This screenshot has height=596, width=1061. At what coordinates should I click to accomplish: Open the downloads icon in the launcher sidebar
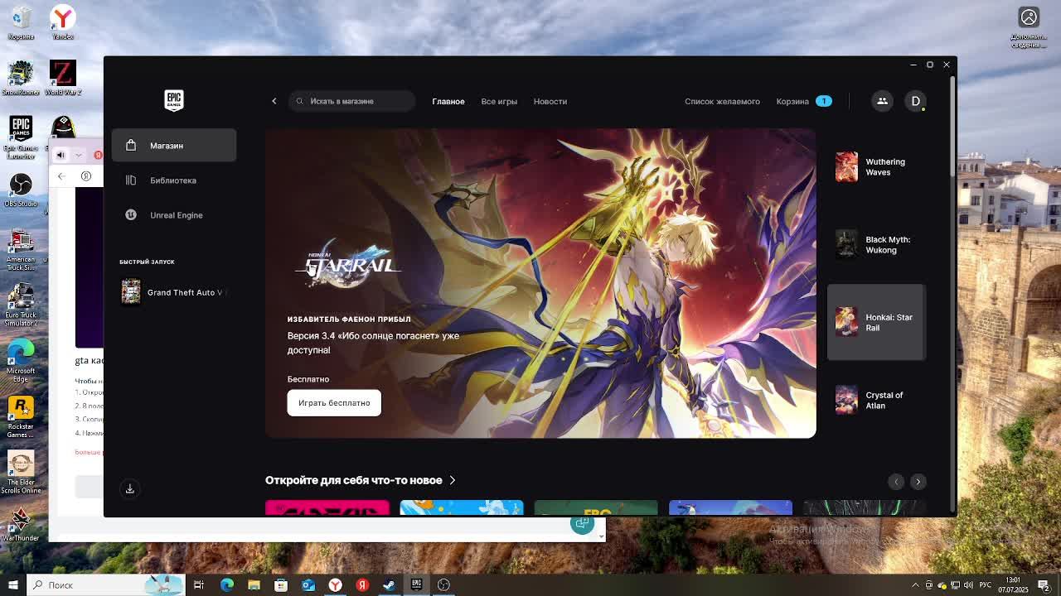tap(129, 489)
